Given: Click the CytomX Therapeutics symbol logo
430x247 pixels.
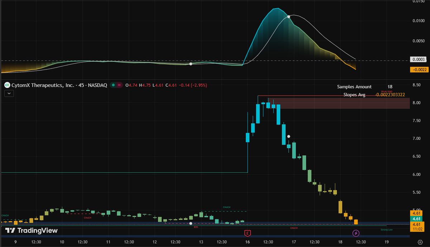Looking at the screenshot, I should [x=6, y=85].
